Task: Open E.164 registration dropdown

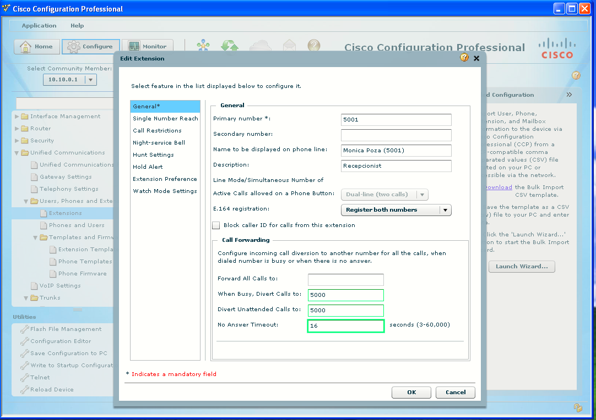Action: (396, 210)
